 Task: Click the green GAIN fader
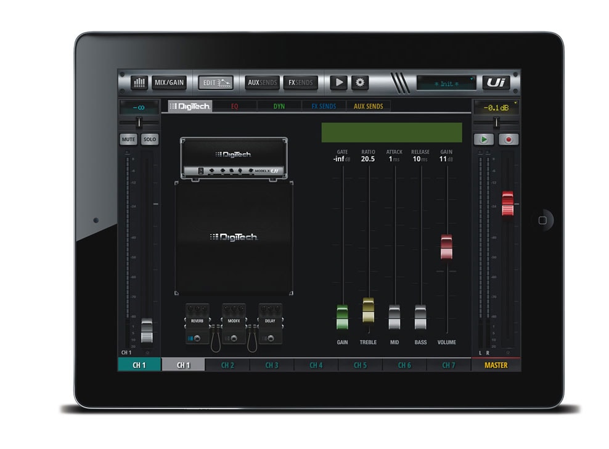(x=342, y=317)
